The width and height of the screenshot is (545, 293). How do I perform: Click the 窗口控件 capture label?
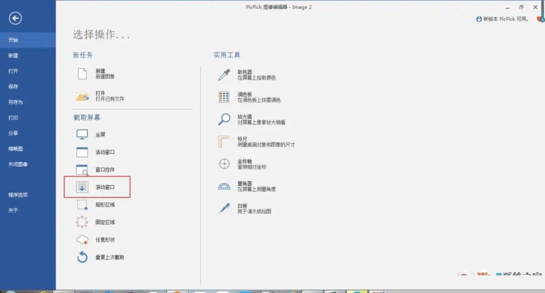tap(105, 170)
